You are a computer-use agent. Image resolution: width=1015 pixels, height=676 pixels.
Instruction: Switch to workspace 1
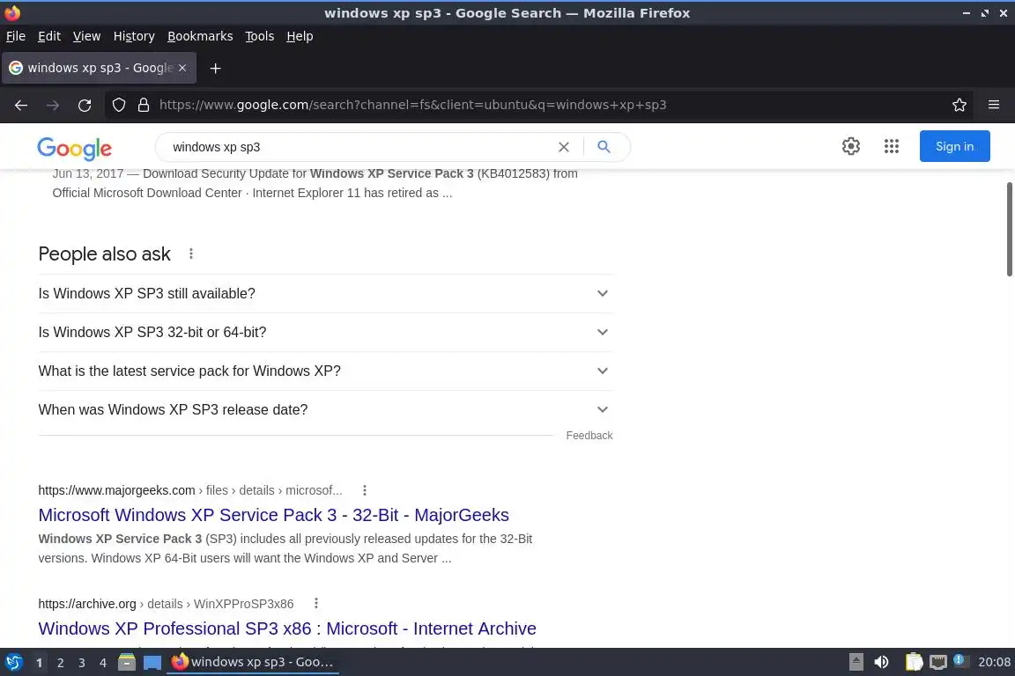point(39,663)
